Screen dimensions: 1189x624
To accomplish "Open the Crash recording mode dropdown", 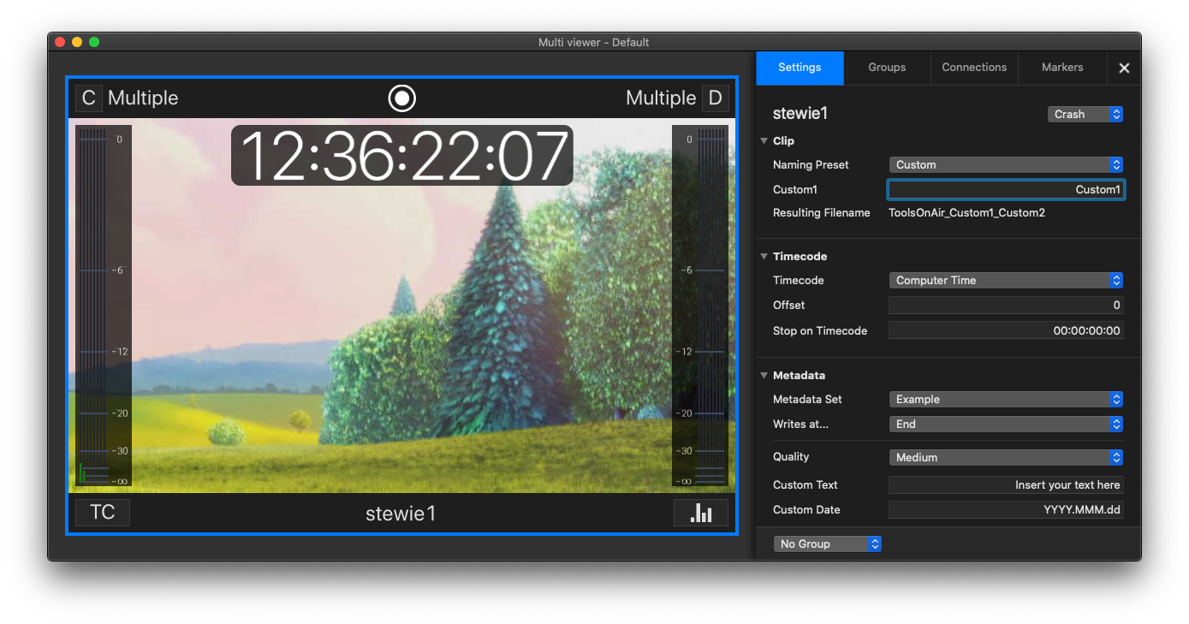I will pyautogui.click(x=1085, y=114).
